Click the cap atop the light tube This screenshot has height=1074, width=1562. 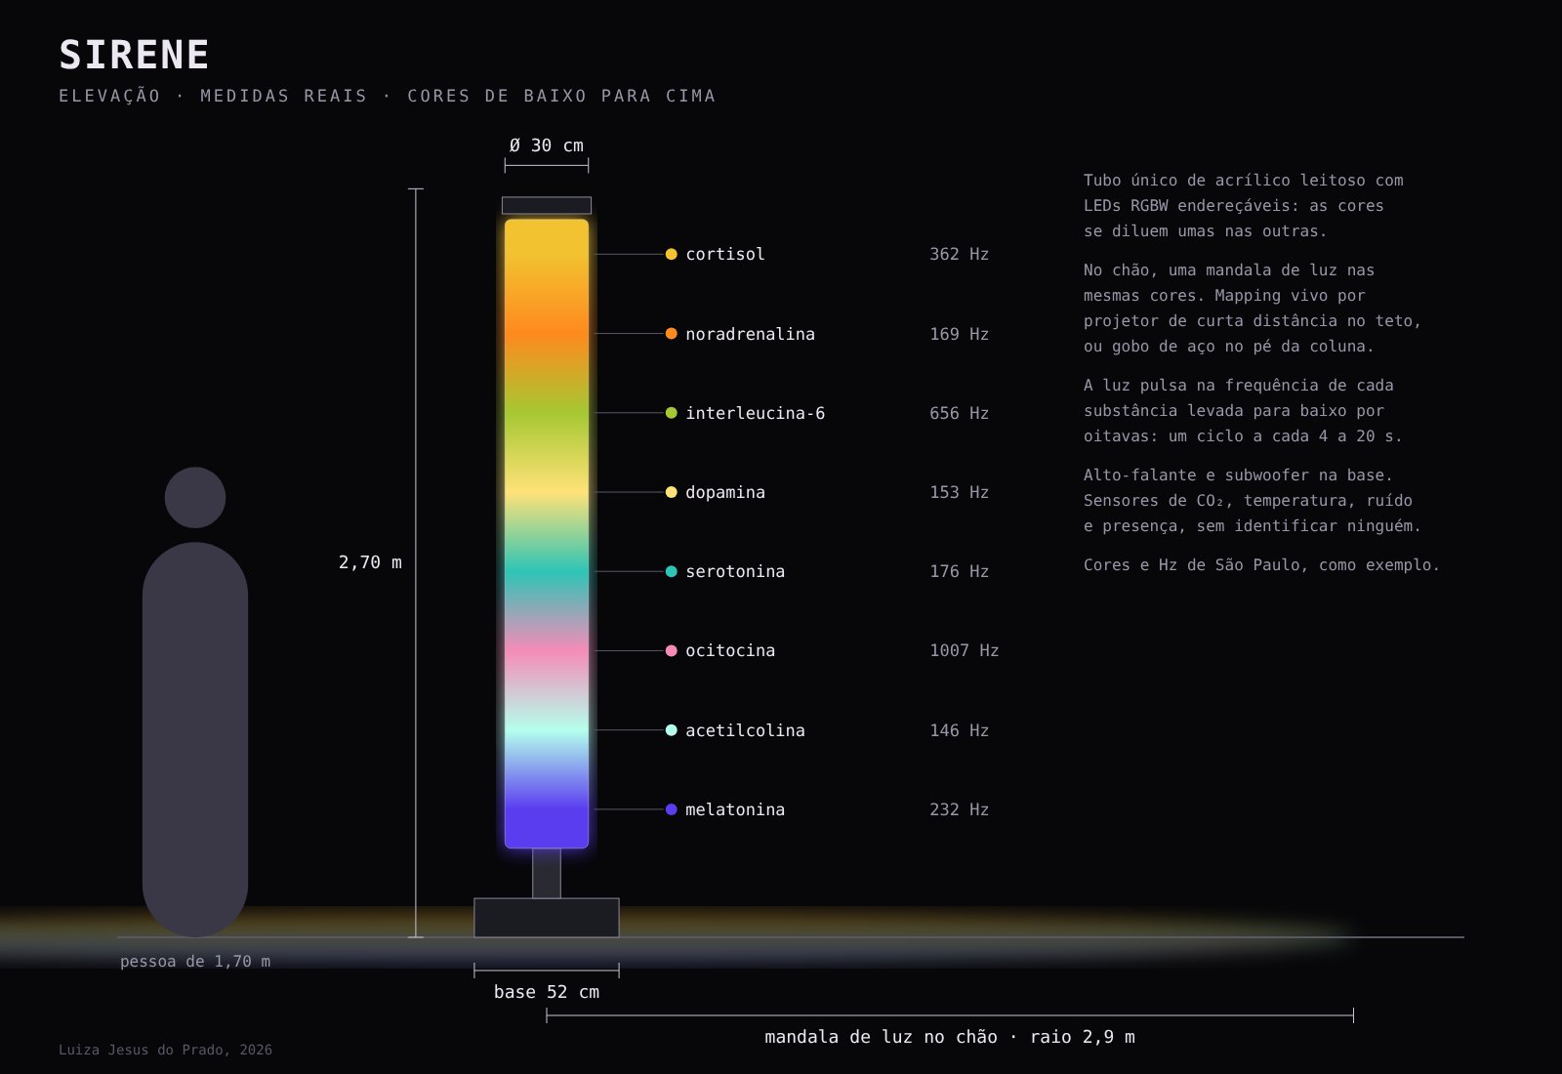pos(547,205)
